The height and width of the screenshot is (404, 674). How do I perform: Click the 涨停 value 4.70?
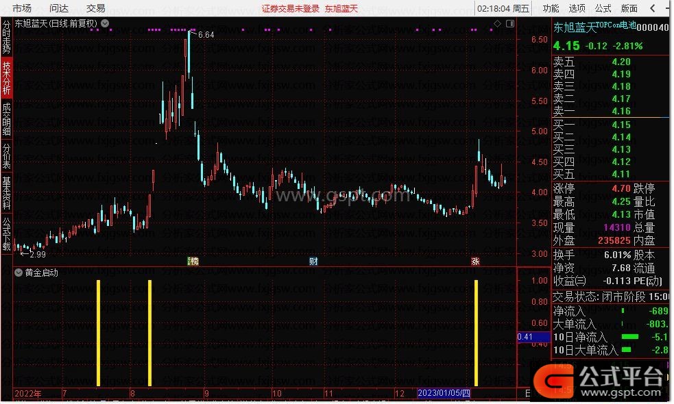pos(621,188)
